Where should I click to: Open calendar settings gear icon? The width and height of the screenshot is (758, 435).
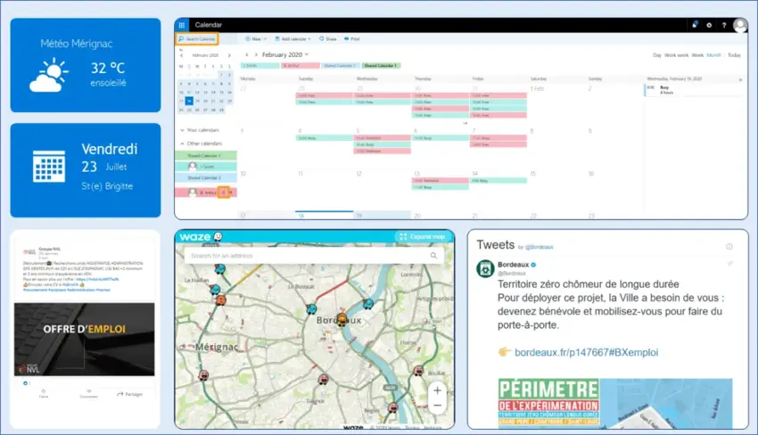709,26
